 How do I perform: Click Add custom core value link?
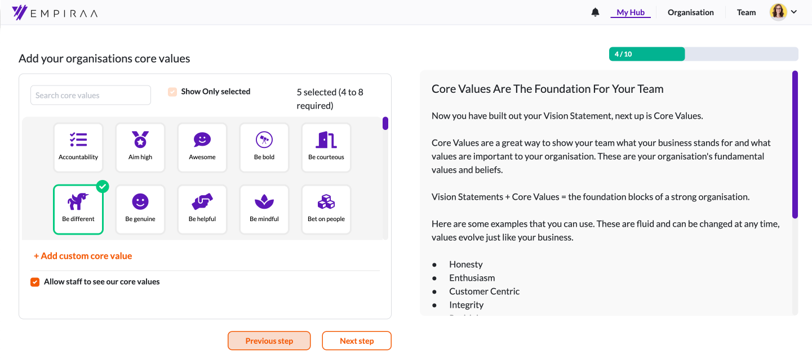(83, 256)
